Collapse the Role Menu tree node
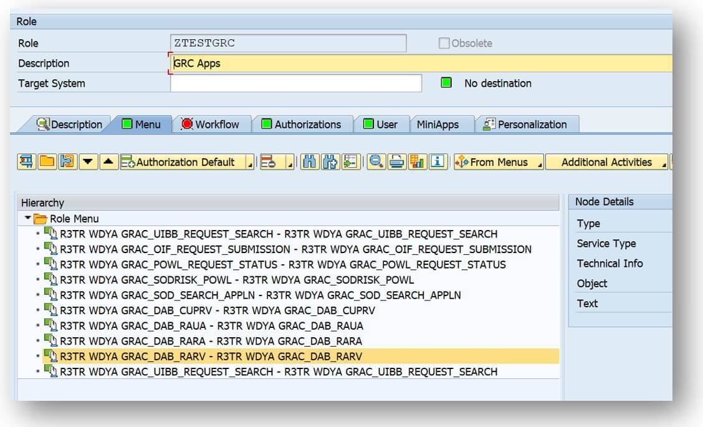703x427 pixels. (x=27, y=218)
